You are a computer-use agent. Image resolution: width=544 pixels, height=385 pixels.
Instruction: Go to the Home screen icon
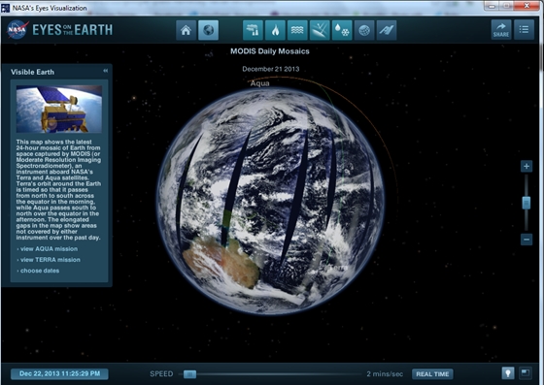click(x=186, y=30)
